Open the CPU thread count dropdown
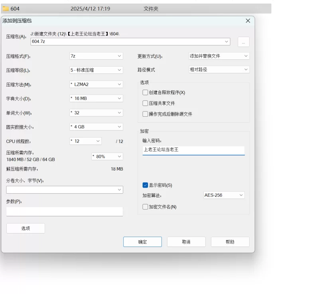Viewport: 319px width, 294px height. 85,141
